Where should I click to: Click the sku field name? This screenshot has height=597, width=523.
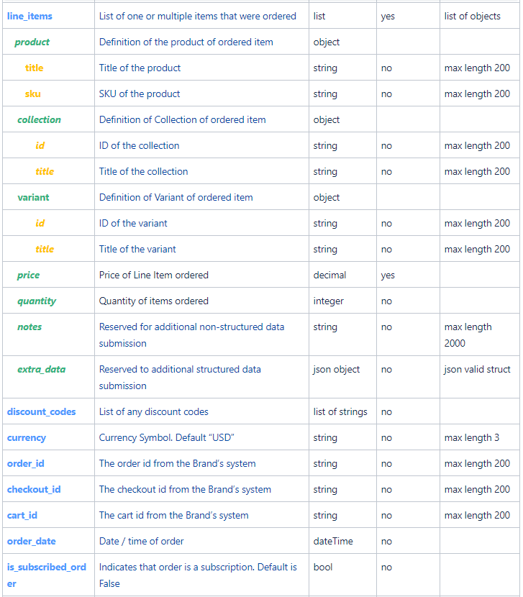coord(33,94)
